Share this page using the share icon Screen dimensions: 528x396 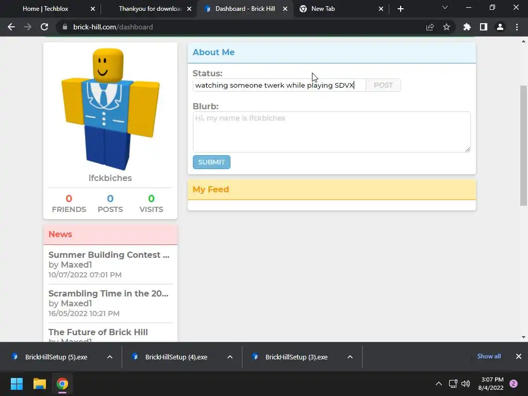tap(430, 27)
